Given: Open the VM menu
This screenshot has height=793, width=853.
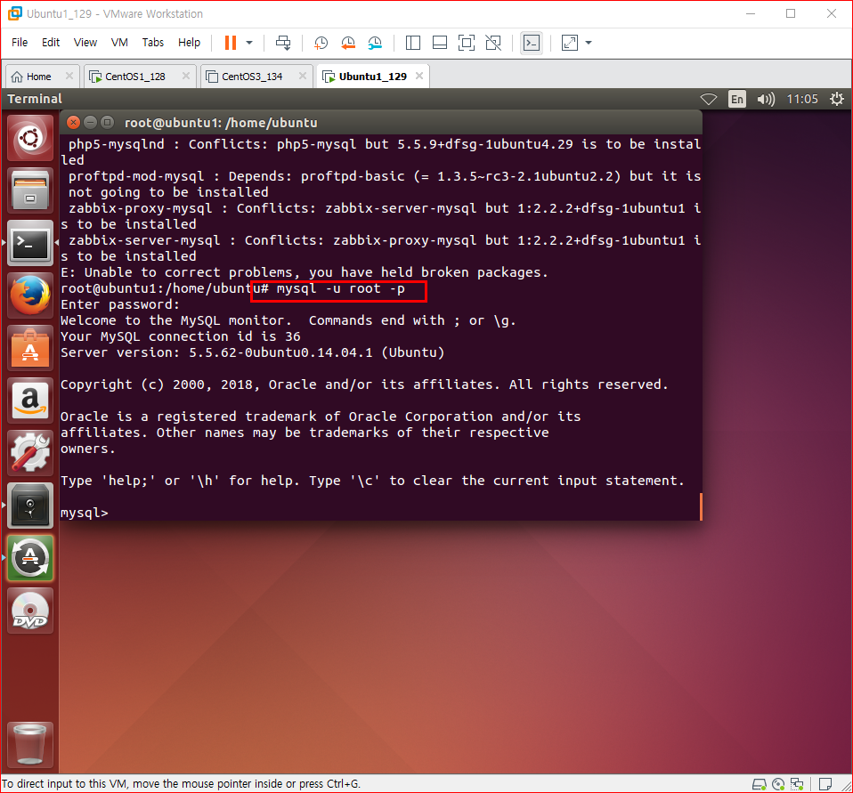Looking at the screenshot, I should [x=119, y=43].
